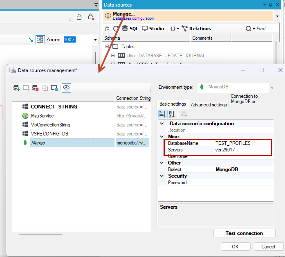Toggle the eye preview toolbar button

(x=66, y=88)
